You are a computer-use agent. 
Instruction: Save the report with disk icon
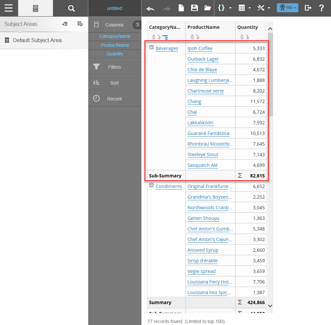pos(195,8)
